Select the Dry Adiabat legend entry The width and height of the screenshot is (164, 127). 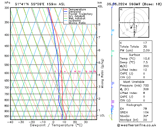tap(77, 16)
